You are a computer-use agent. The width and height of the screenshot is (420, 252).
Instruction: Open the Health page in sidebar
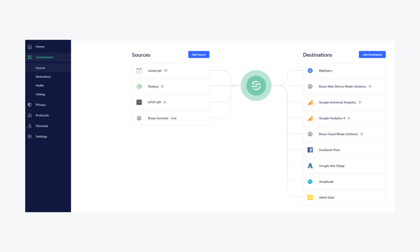pyautogui.click(x=40, y=85)
